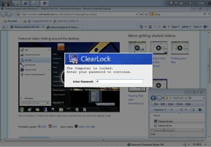Viewport: 211px width, 147px height.
Task: Click the Explorer window help icon
Action: tap(200, 110)
